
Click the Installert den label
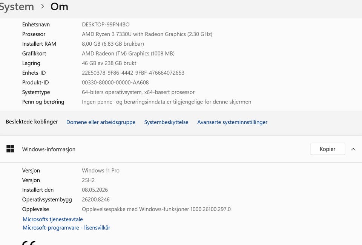38,190
